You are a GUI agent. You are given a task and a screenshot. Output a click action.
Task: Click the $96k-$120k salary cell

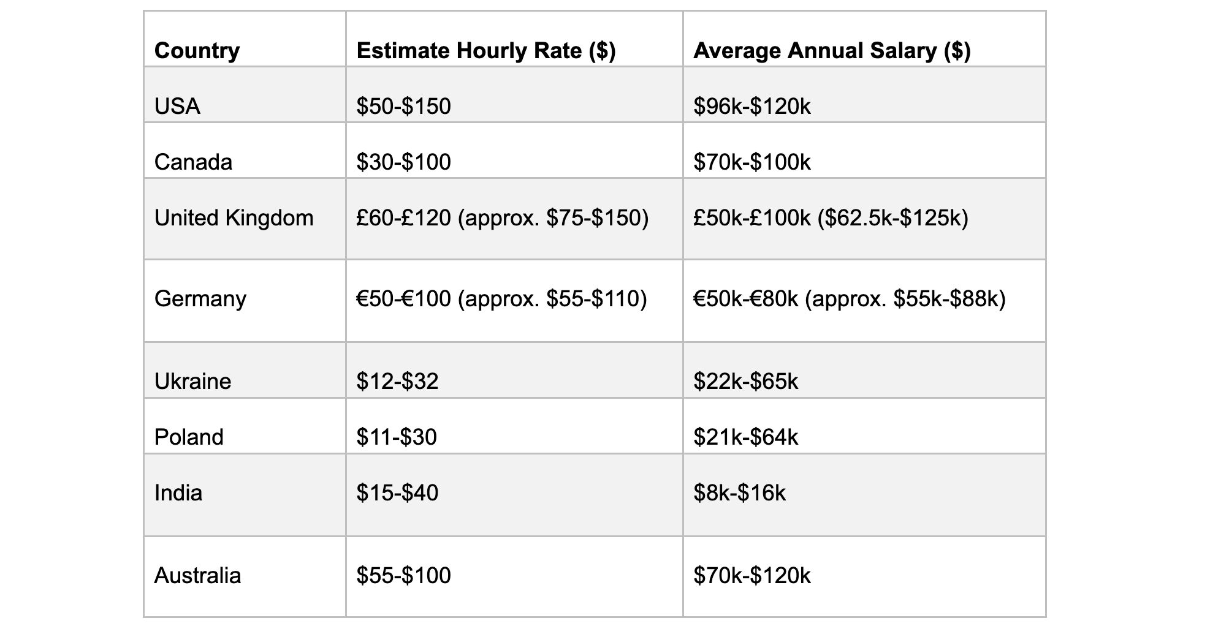pos(864,94)
